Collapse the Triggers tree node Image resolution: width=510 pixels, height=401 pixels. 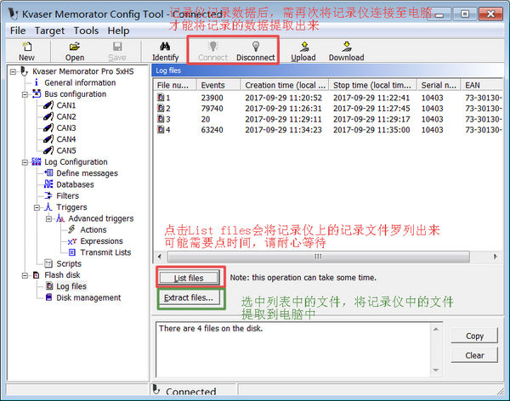point(37,207)
